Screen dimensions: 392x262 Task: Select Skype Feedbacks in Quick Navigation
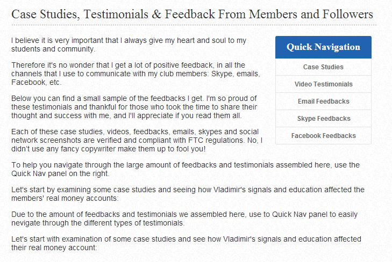click(323, 119)
